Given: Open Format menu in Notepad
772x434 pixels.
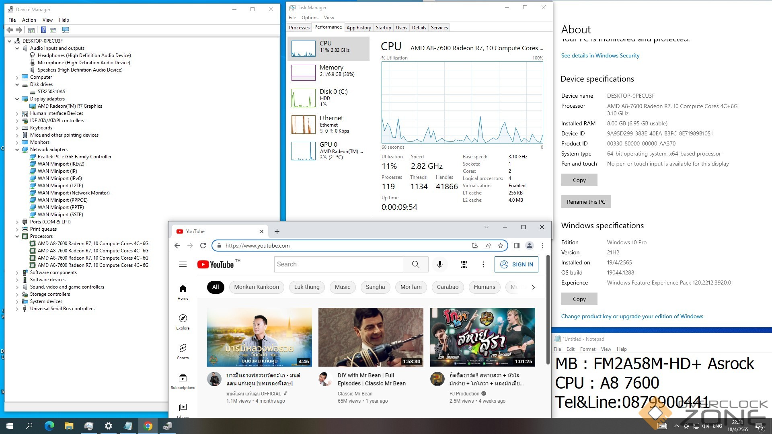Looking at the screenshot, I should click(587, 349).
